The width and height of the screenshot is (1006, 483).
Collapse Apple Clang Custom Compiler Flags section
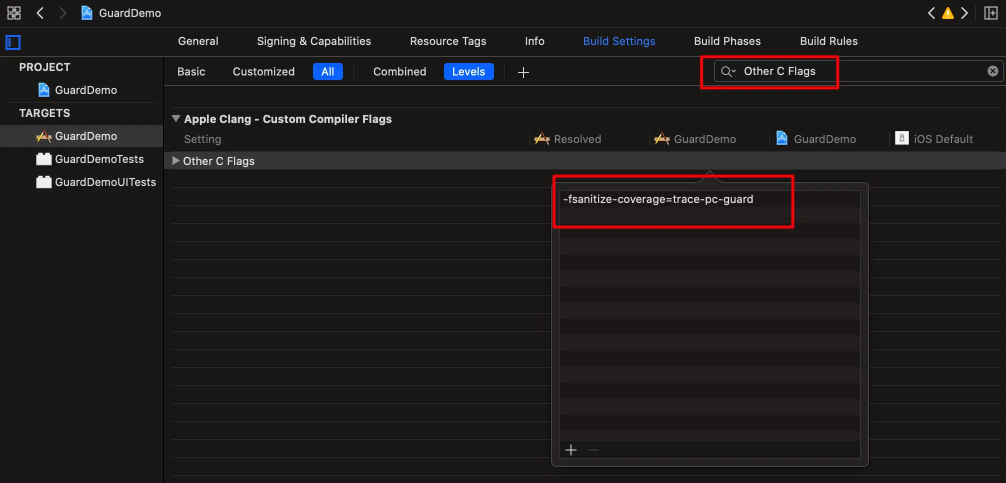(x=176, y=119)
